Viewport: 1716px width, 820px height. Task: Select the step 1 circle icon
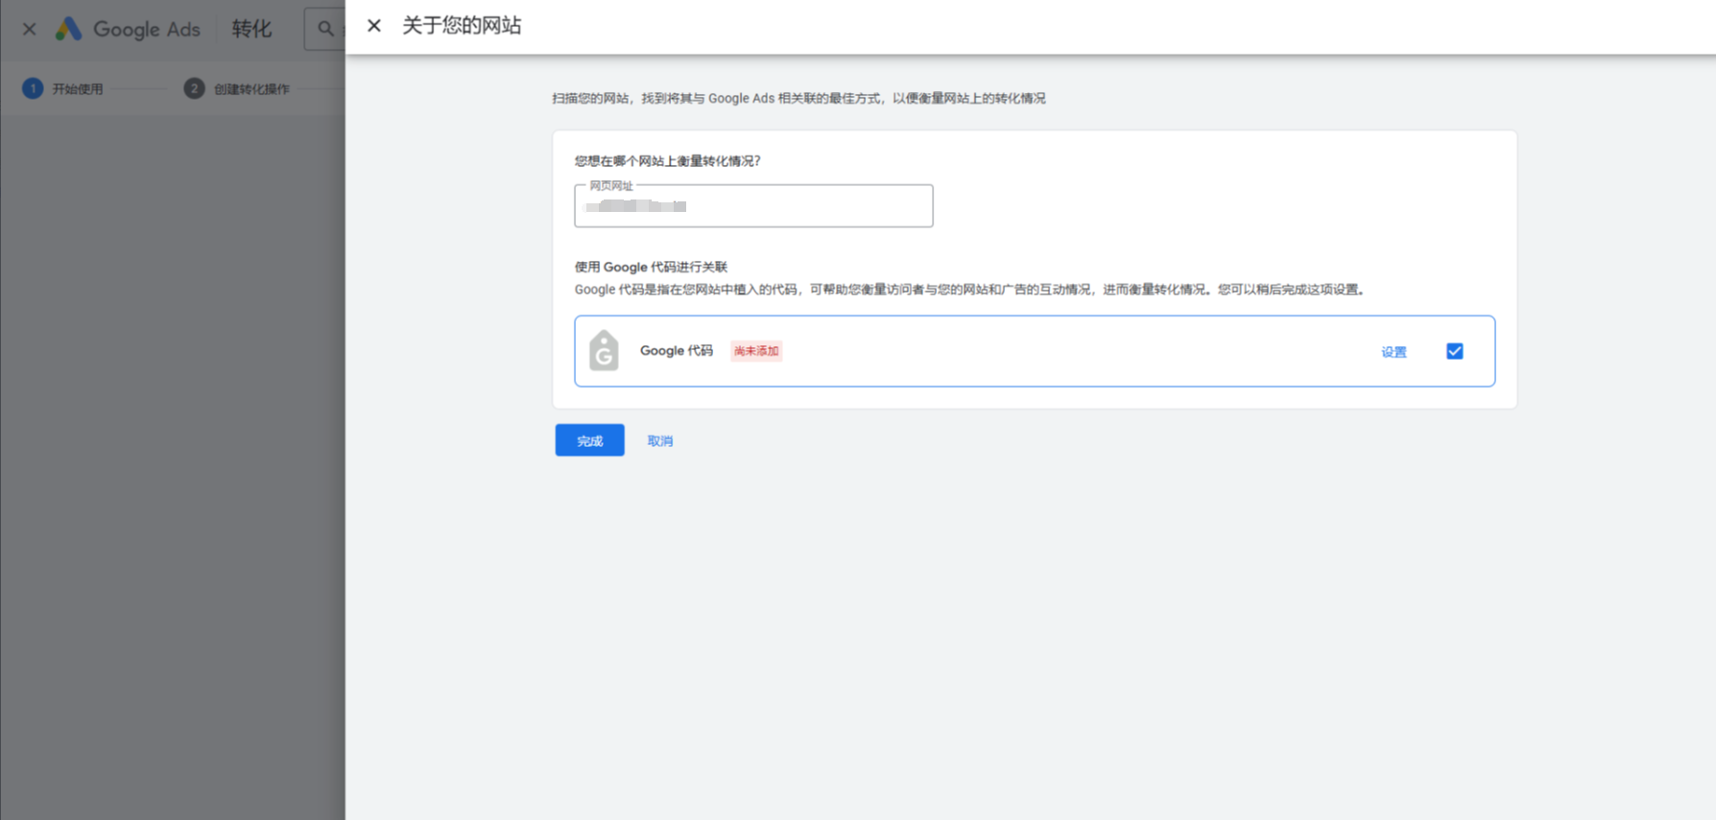pyautogui.click(x=33, y=88)
